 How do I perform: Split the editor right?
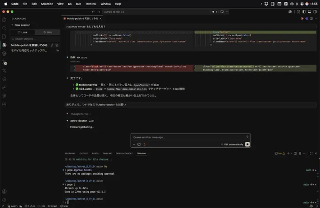311,18
